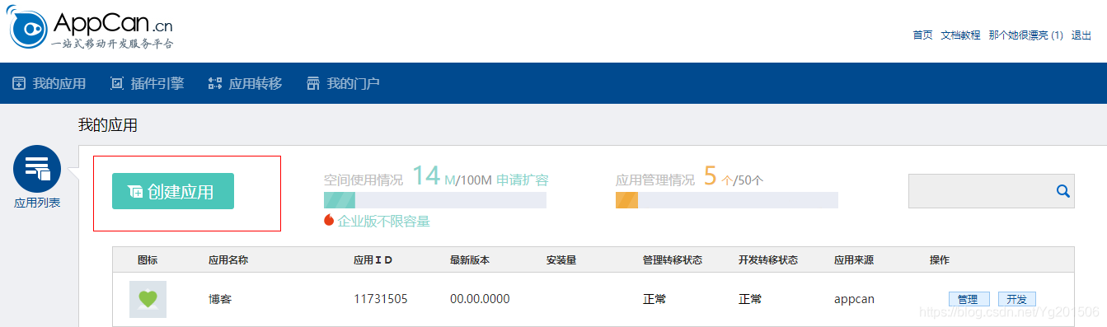The image size is (1107, 327).
Task: Click the 应用转移 transfer icon
Action: pos(215,83)
